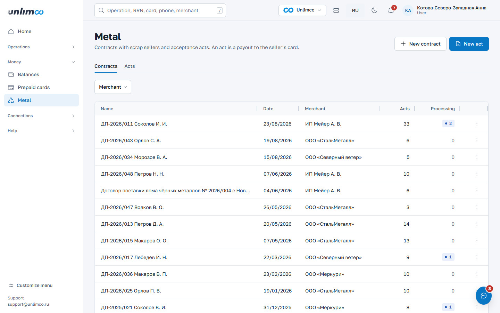This screenshot has height=313, width=500.
Task: Click processing badge in Лебедев И. Н. row
Action: coord(448,257)
